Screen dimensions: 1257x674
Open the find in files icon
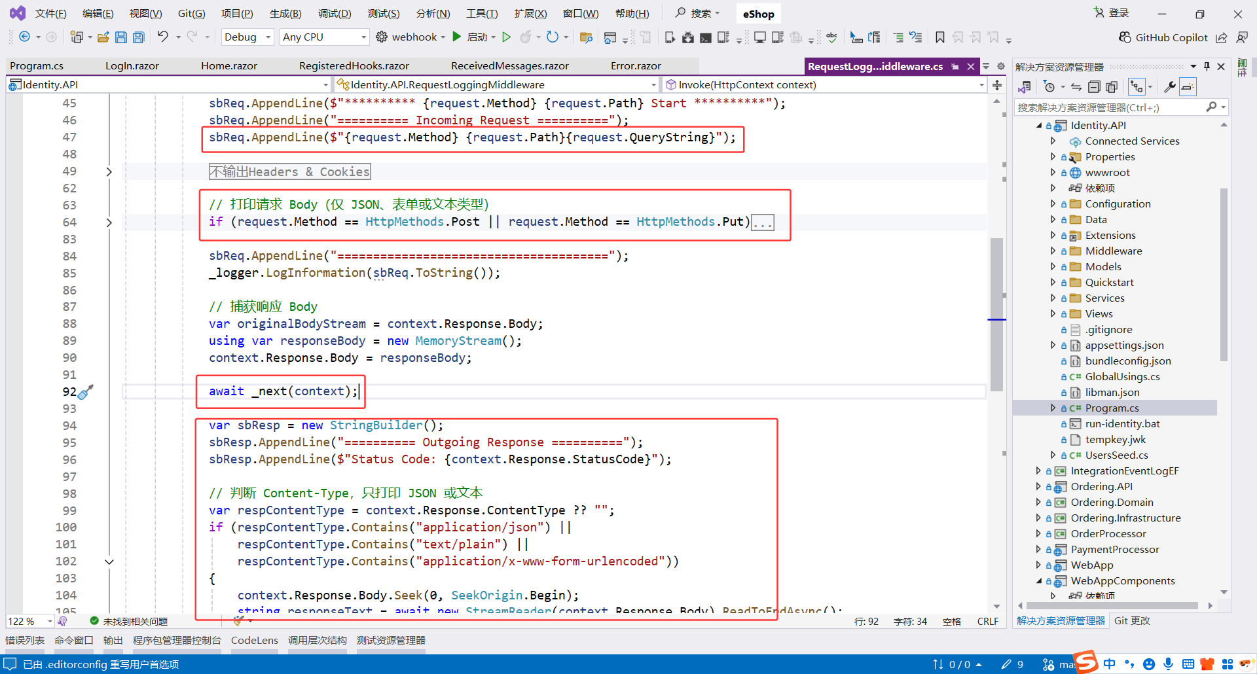586,37
